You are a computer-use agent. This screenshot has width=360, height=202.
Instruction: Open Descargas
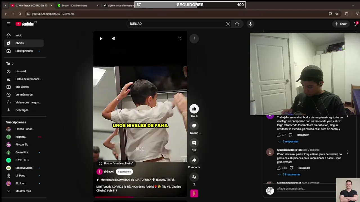[x=24, y=110]
